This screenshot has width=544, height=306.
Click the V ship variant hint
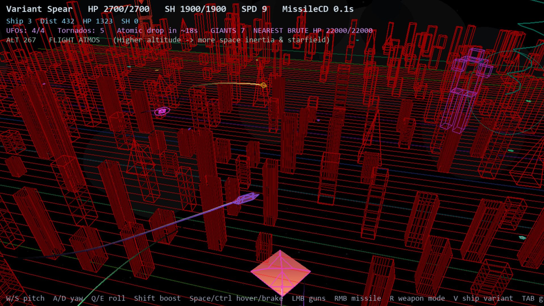pyautogui.click(x=483, y=298)
